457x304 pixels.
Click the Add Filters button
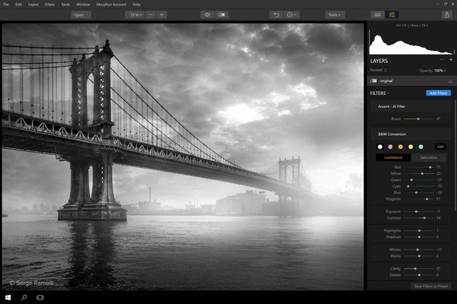tap(437, 93)
